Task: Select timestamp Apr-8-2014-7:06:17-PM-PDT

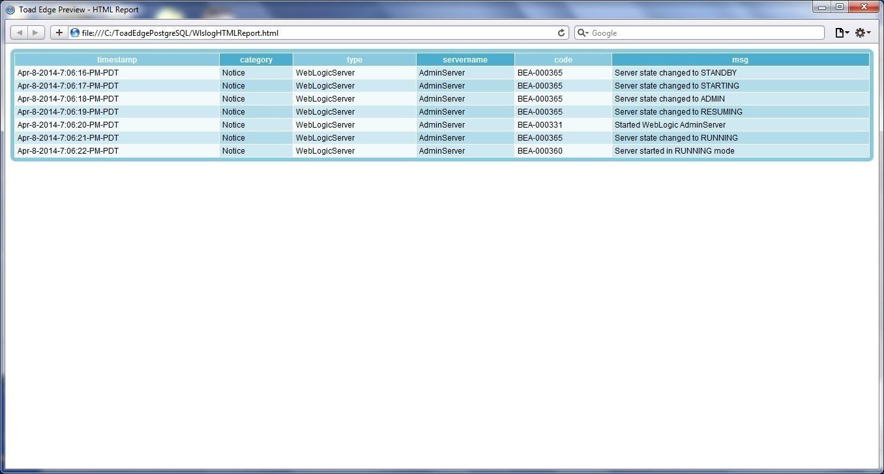Action: tap(68, 86)
